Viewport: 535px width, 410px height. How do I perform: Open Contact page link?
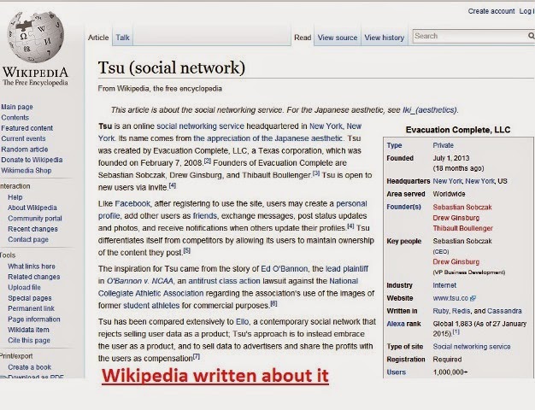28,239
